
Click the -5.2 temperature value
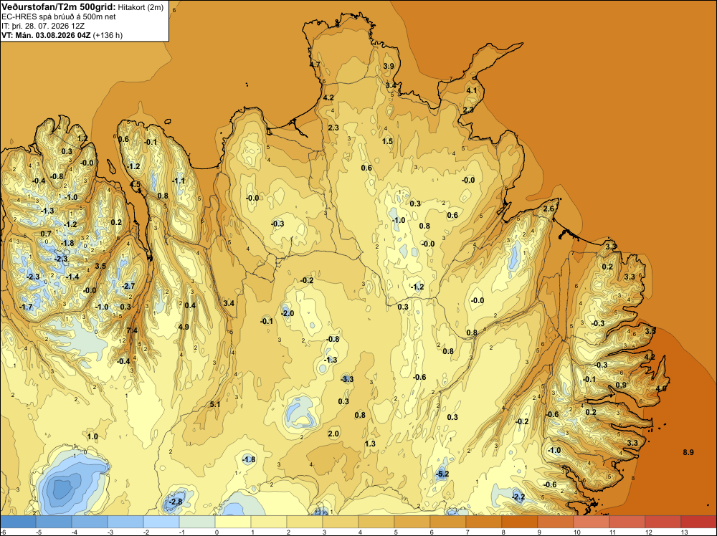click(x=442, y=474)
